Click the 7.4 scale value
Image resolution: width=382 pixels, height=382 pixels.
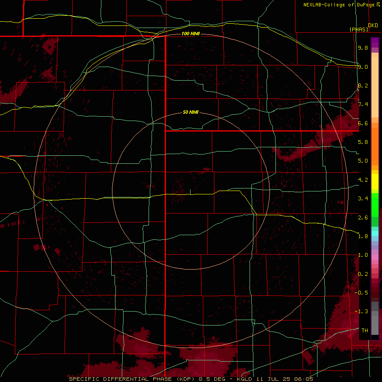[363, 104]
